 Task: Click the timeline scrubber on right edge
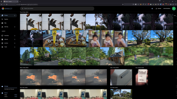[x=175, y=55]
